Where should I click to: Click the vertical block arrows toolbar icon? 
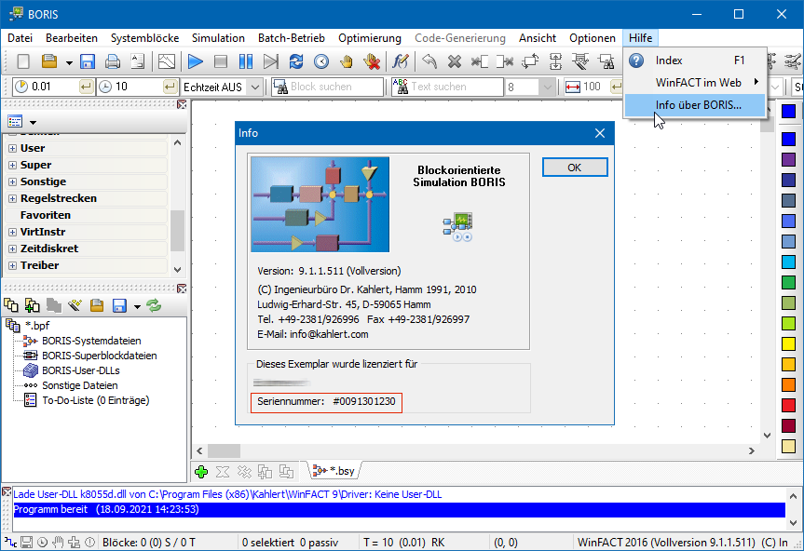(555, 62)
